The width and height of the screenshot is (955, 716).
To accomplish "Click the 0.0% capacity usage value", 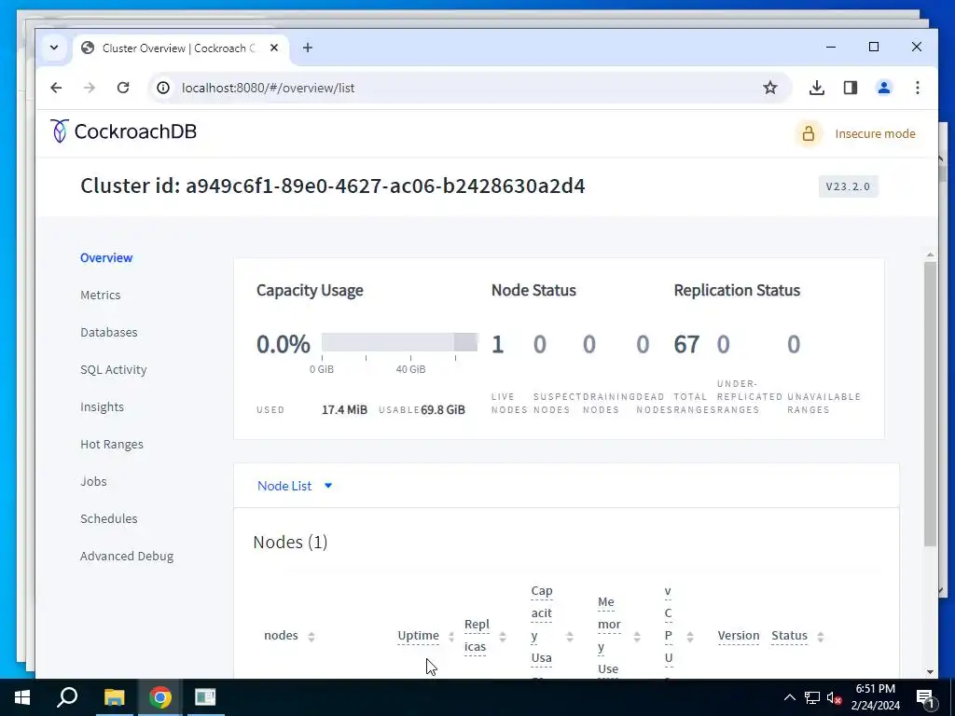I will pyautogui.click(x=284, y=345).
